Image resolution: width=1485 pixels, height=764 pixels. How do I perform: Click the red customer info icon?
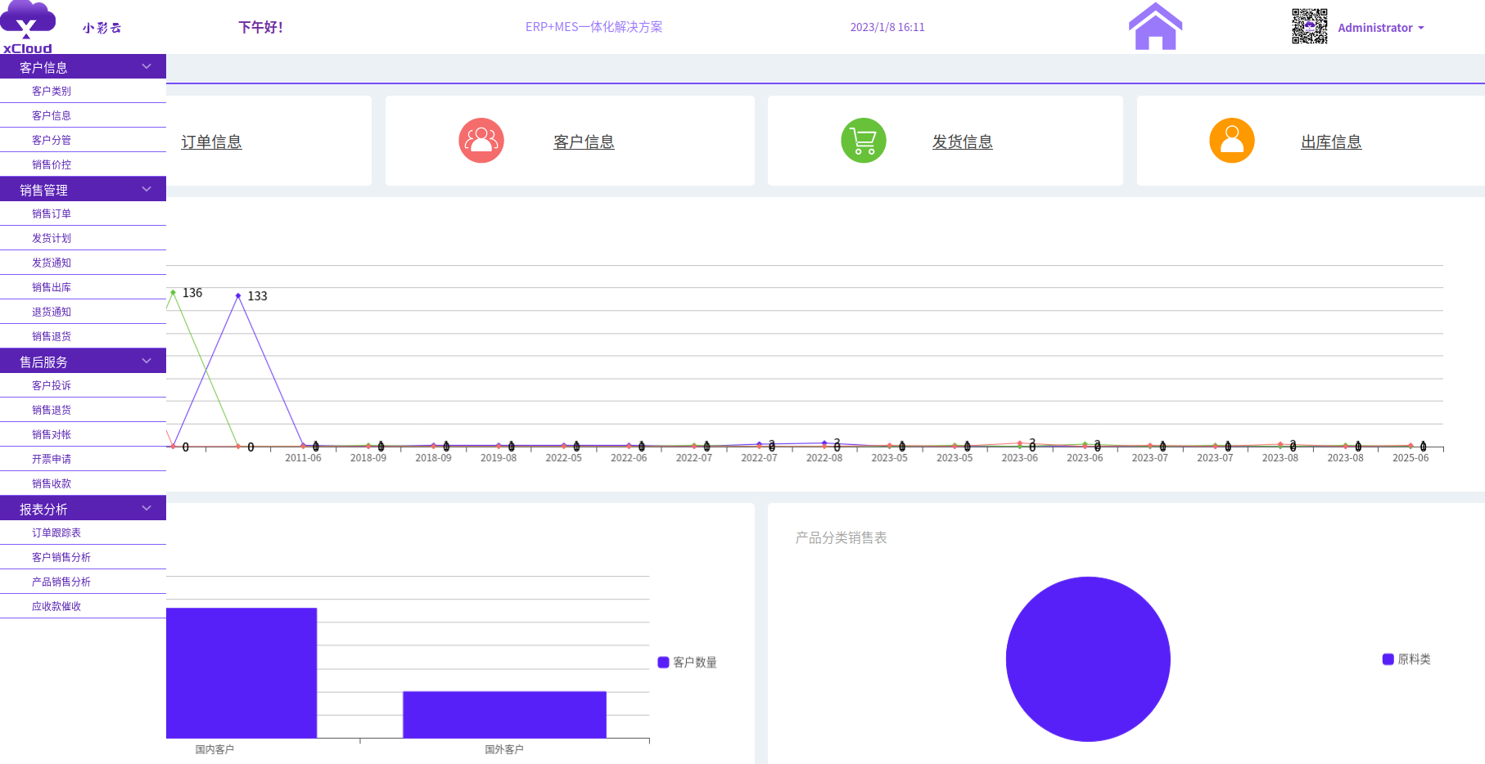(x=481, y=141)
